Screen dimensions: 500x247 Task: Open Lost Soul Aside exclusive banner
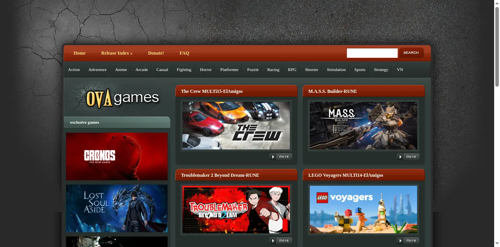click(117, 208)
